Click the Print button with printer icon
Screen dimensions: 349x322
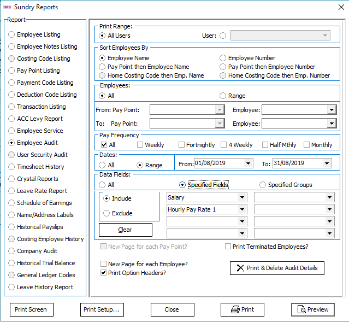(x=242, y=309)
